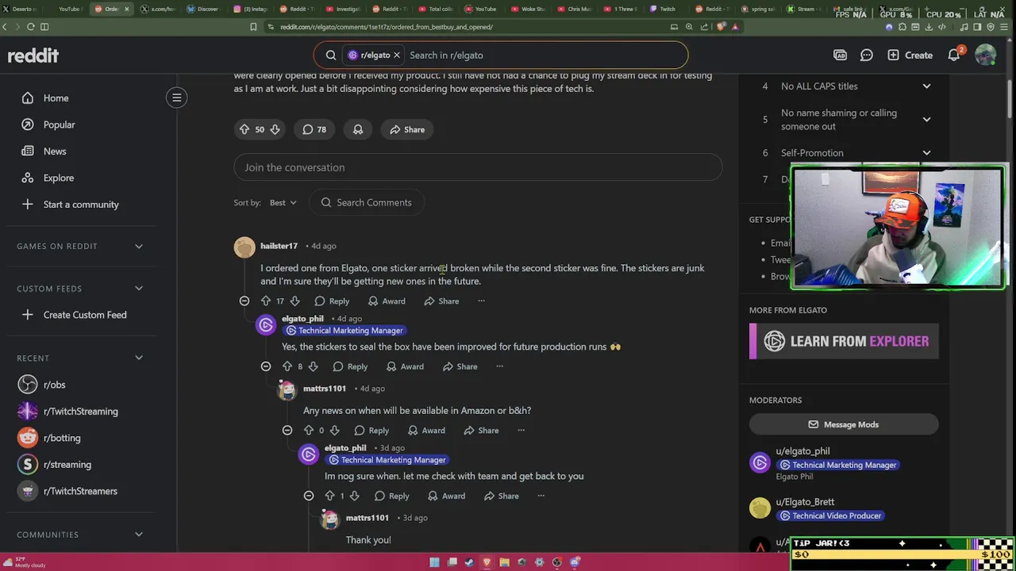Remove r/elgato search filter

[x=396, y=56]
